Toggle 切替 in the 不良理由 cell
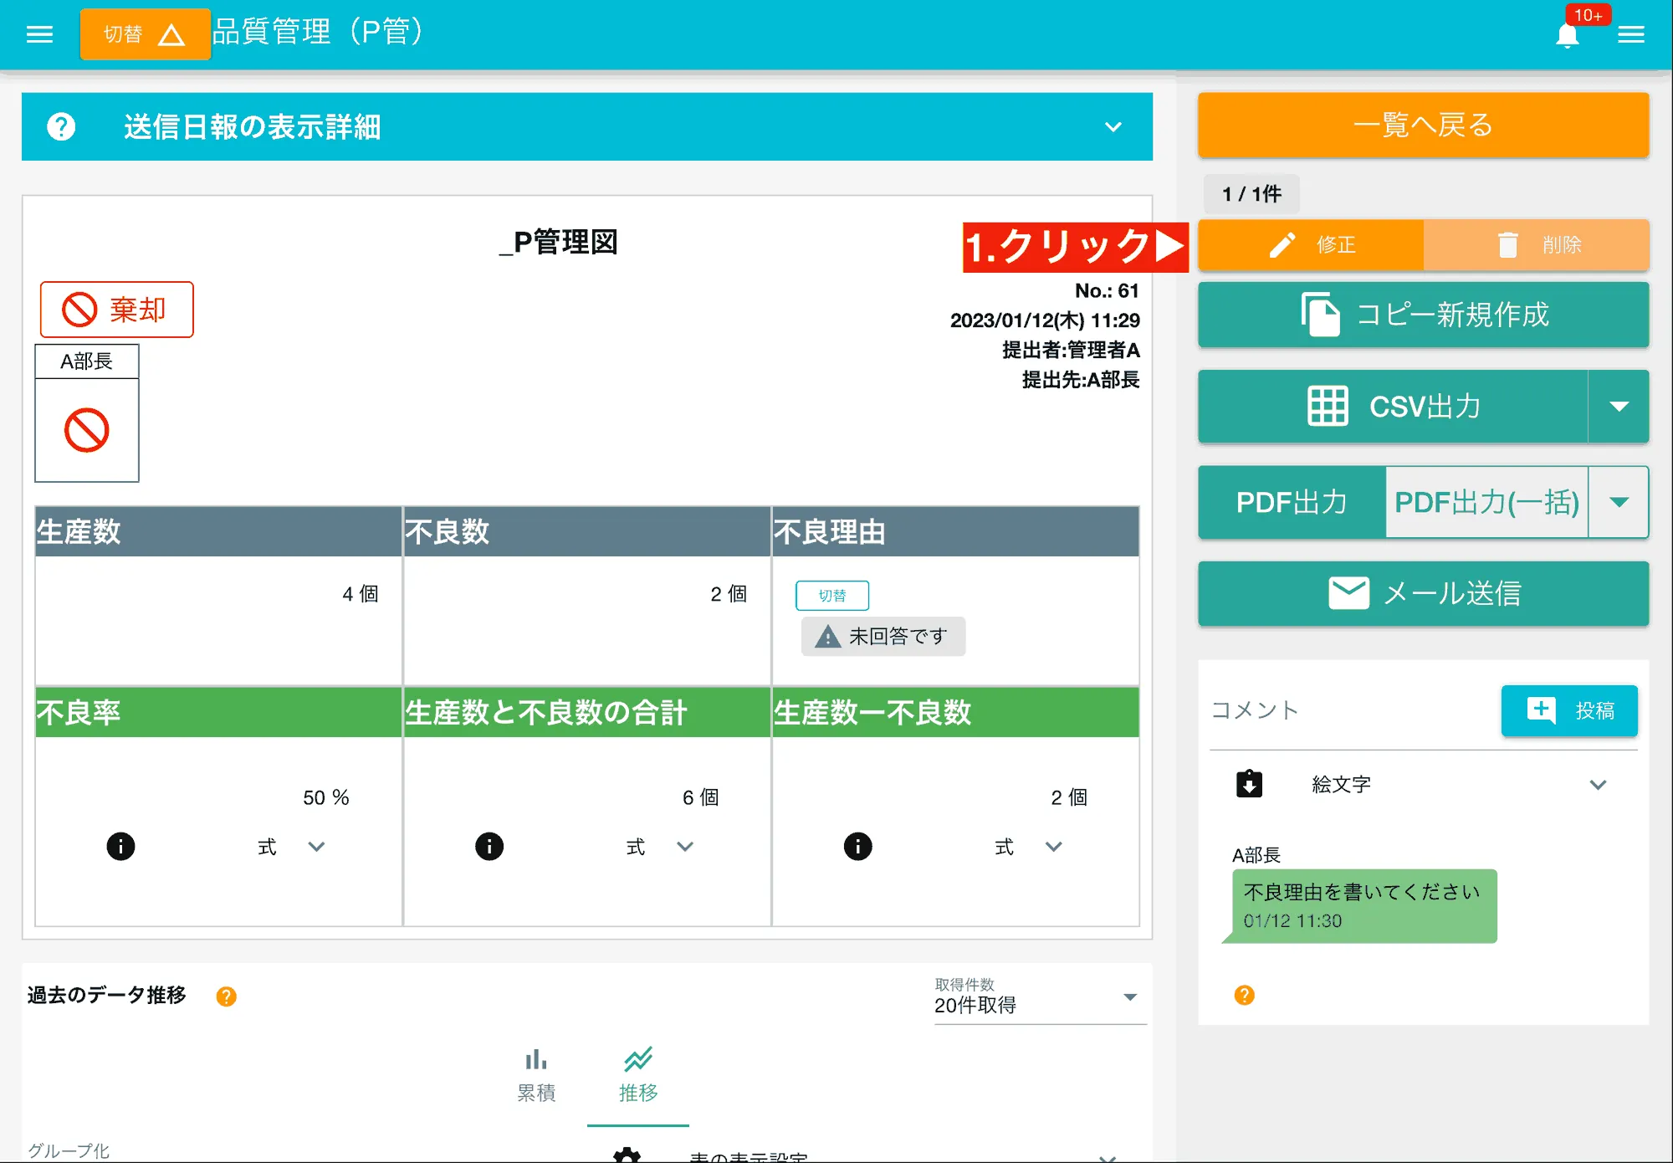This screenshot has height=1163, width=1673. [831, 595]
